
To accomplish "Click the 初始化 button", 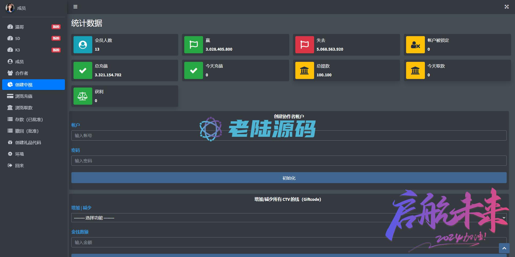I will tap(289, 178).
